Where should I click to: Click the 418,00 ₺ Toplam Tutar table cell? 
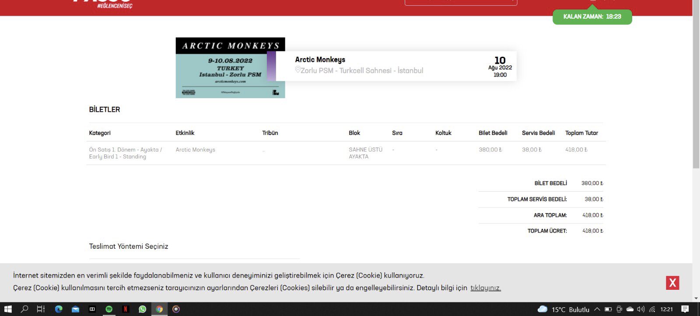(x=577, y=150)
